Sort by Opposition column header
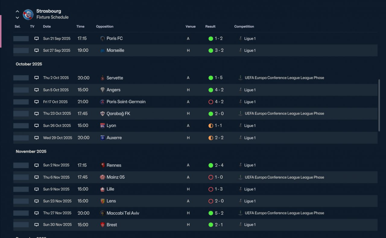Screen dimensions: 386x238 coord(105,27)
